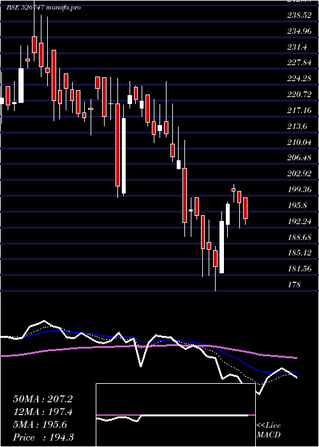Click the 178 price axis label
Viewport: 319px width, 447px height.
click(x=294, y=285)
